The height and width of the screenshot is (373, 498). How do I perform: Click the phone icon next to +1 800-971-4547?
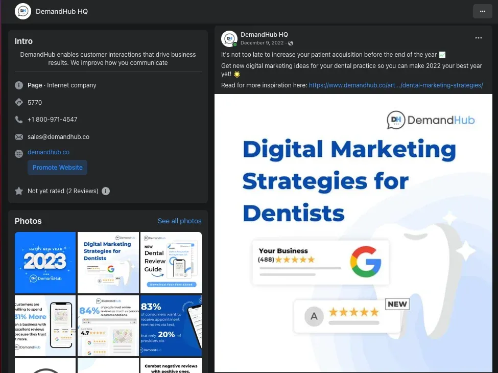[19, 120]
